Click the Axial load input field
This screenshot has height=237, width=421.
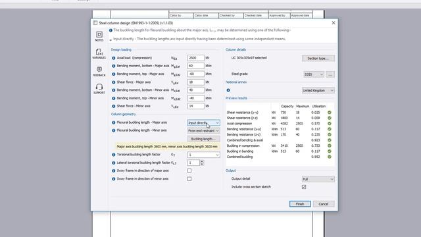(x=196, y=58)
